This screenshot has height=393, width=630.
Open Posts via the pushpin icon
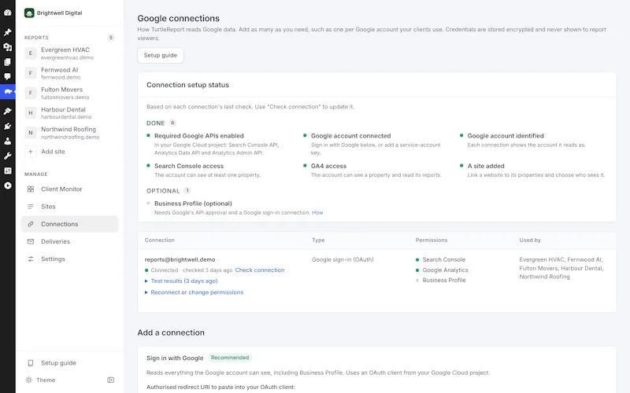point(8,32)
